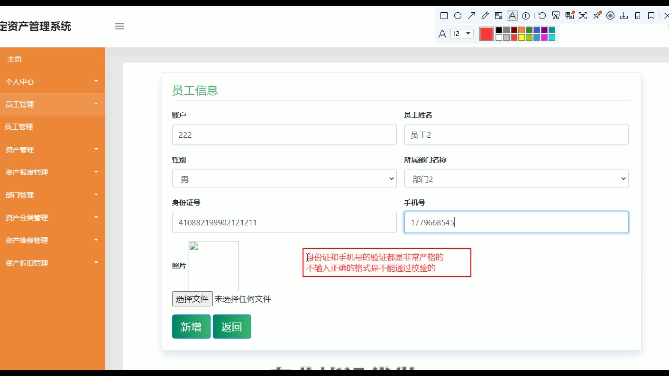Select the ellipse annotation tool
The image size is (669, 376).
(x=458, y=16)
